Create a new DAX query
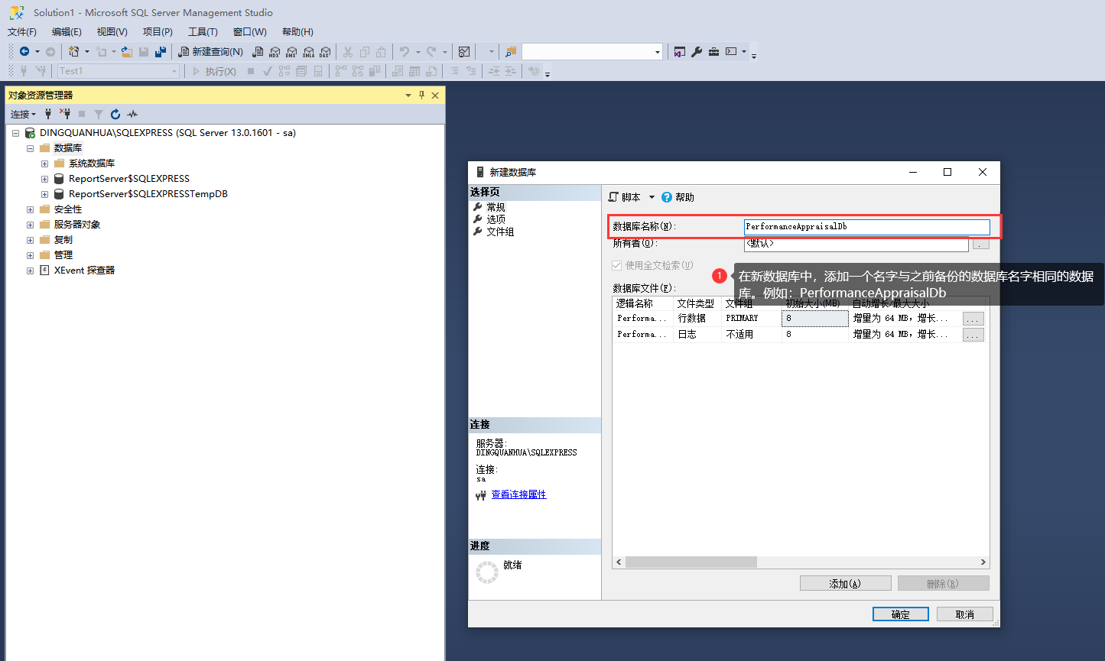 (x=325, y=52)
